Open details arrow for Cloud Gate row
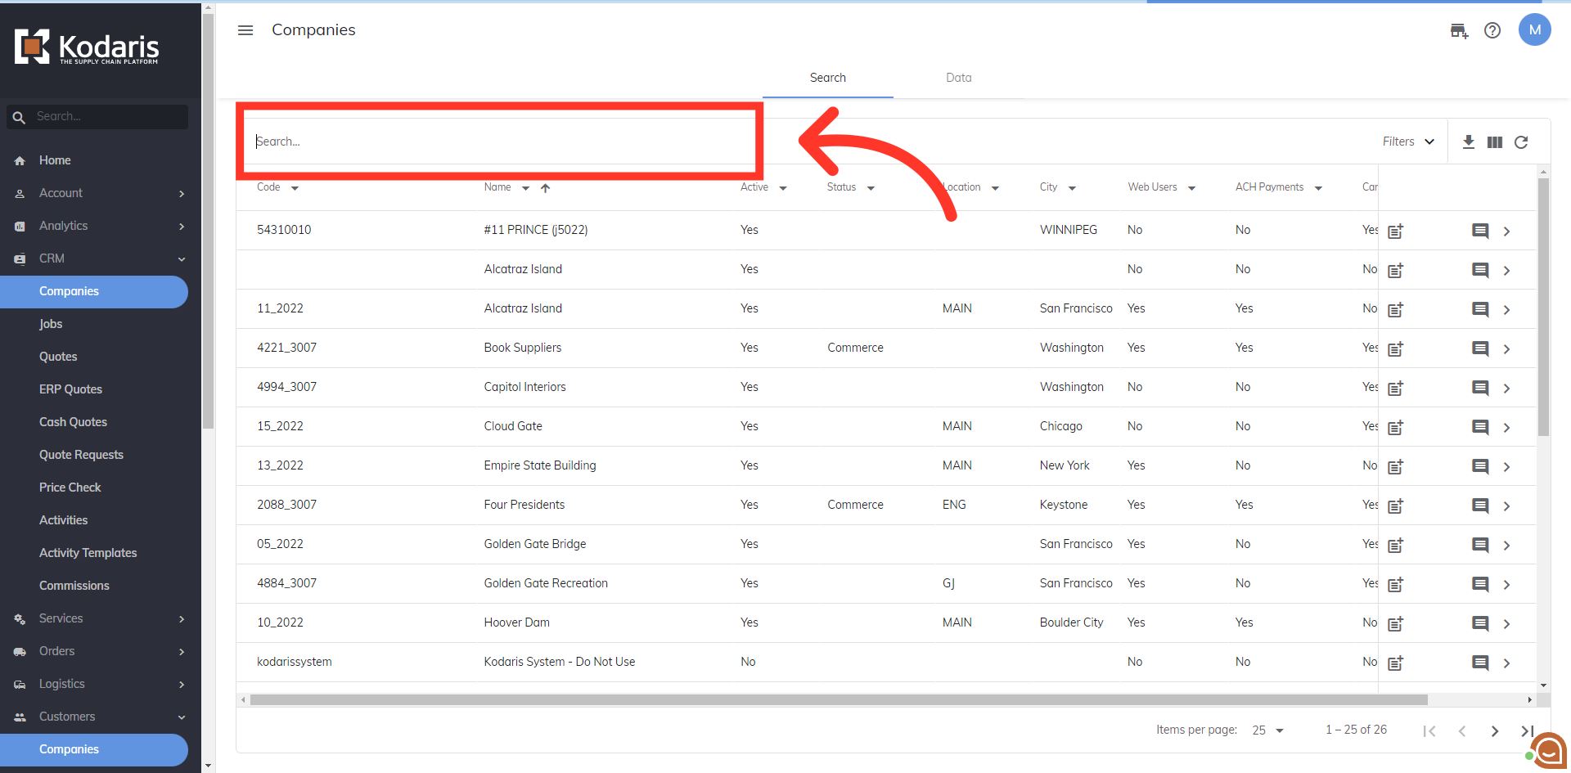The width and height of the screenshot is (1571, 773). pyautogui.click(x=1506, y=428)
